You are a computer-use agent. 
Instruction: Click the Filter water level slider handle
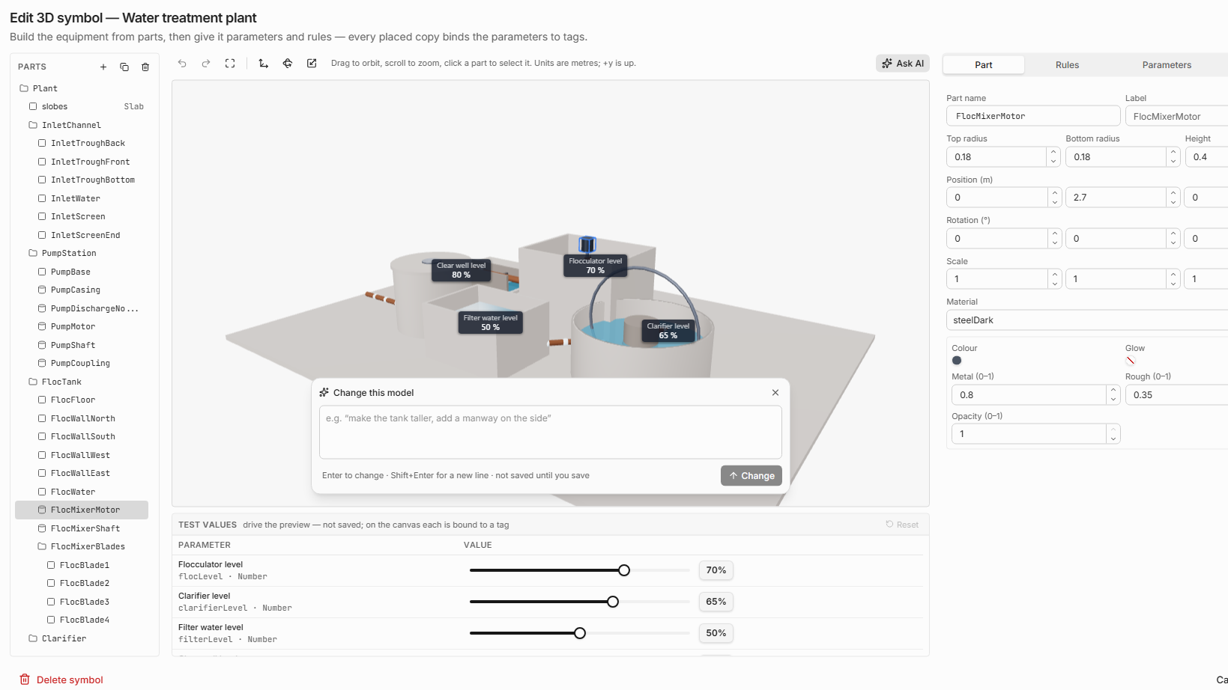click(x=580, y=634)
